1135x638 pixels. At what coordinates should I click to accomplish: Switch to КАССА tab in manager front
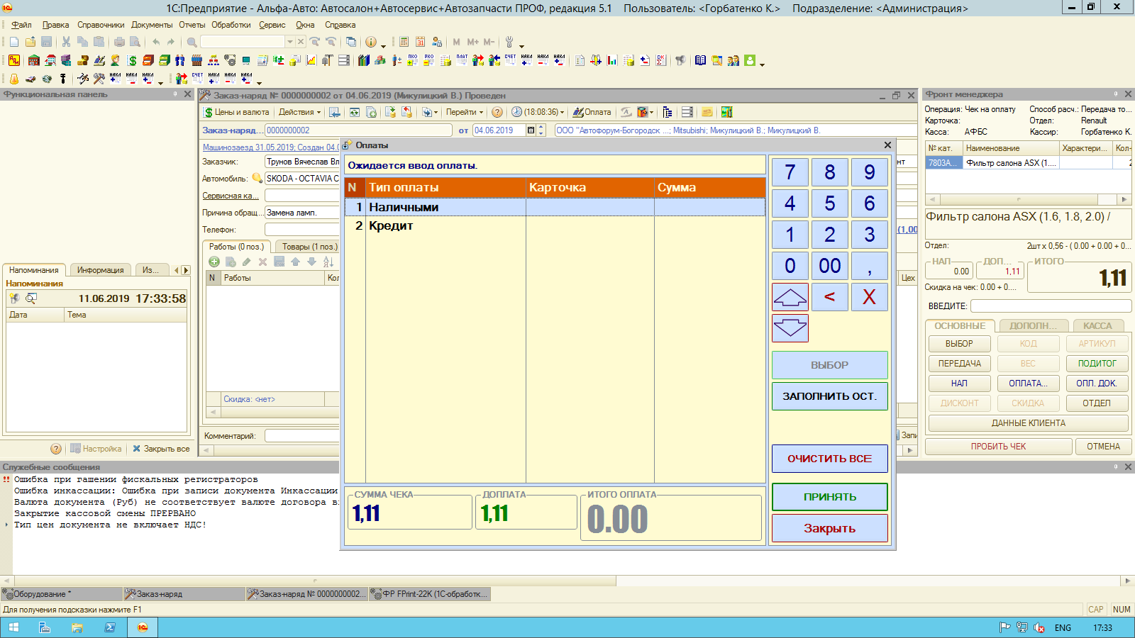[x=1097, y=326]
